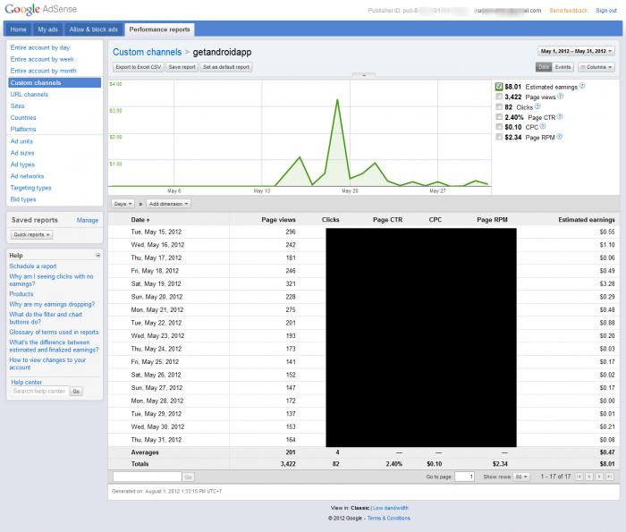The image size is (626, 532).
Task: Go to previous page pagination icon
Action: coord(588,477)
